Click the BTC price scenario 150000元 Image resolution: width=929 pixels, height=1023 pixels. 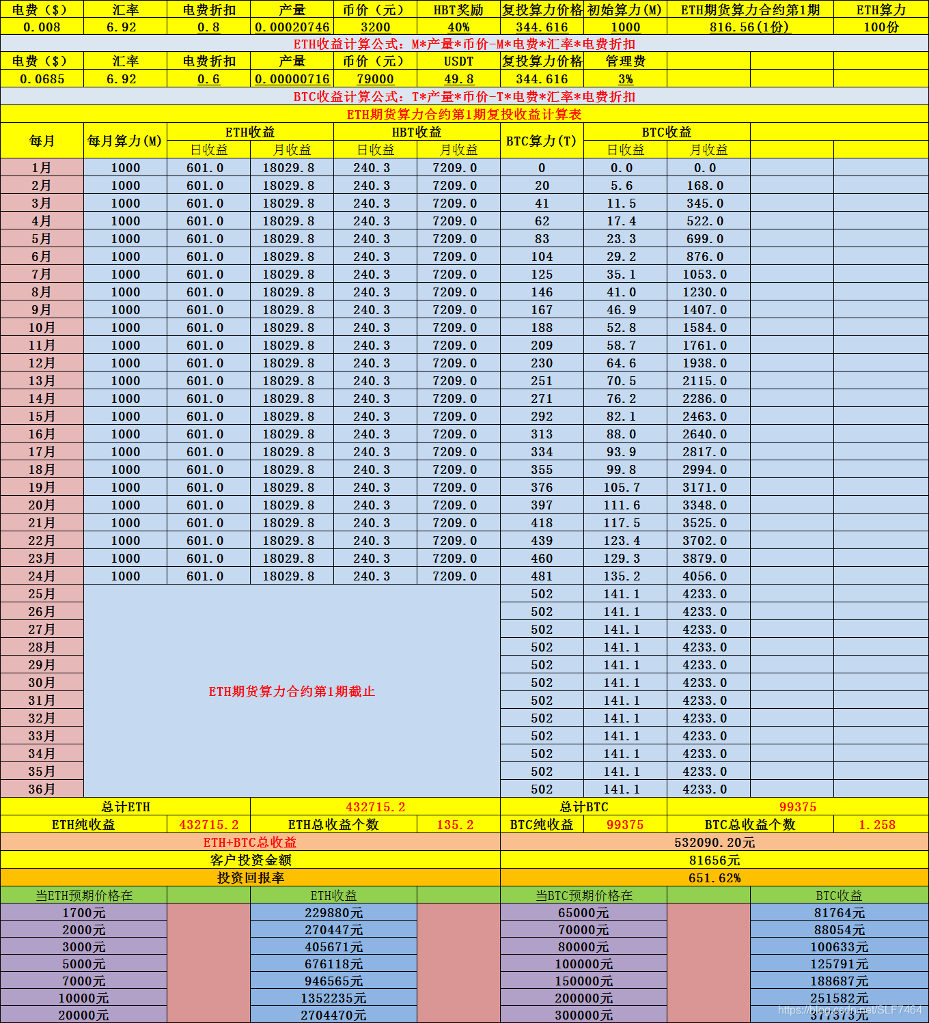pos(583,981)
